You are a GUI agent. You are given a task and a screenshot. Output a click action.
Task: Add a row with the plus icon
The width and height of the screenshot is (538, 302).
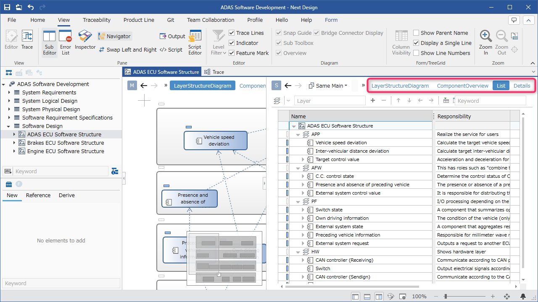[x=373, y=101]
